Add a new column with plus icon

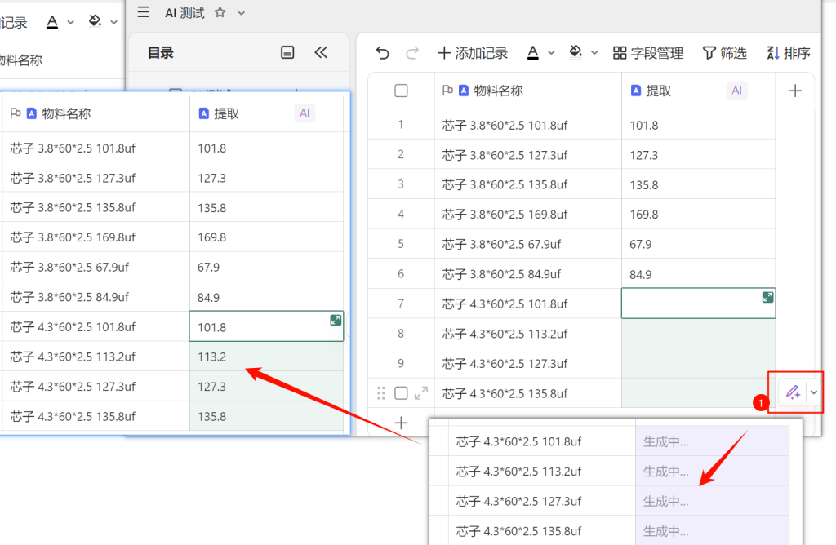tap(795, 91)
